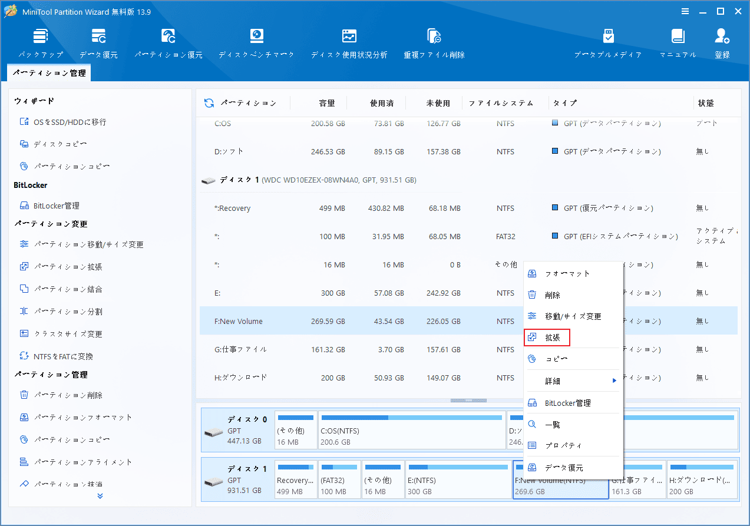This screenshot has width=750, height=526.
Task: Select ディスク 0 in disk map
Action: click(x=238, y=430)
